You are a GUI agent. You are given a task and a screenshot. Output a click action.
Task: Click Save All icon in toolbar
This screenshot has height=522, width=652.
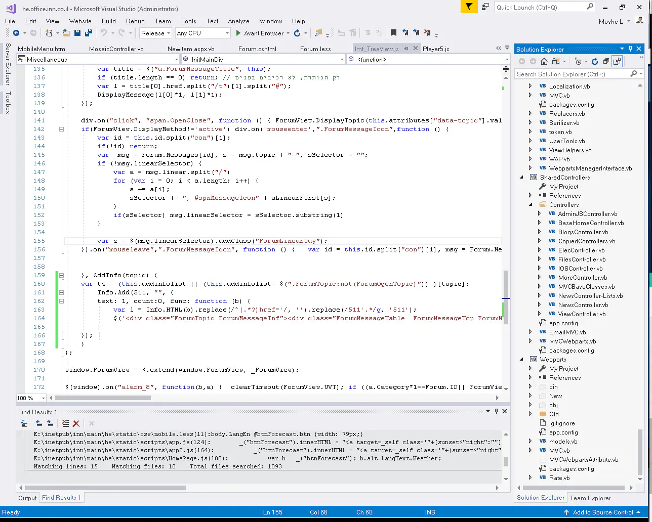pos(89,33)
